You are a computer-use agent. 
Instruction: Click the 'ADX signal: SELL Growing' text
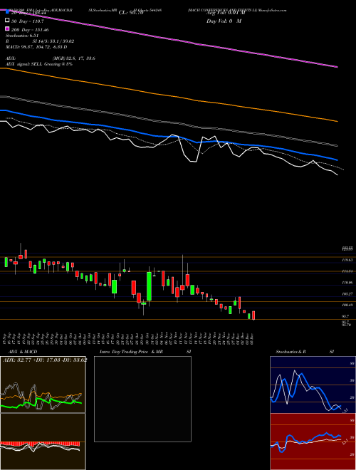pyautogui.click(x=39, y=64)
